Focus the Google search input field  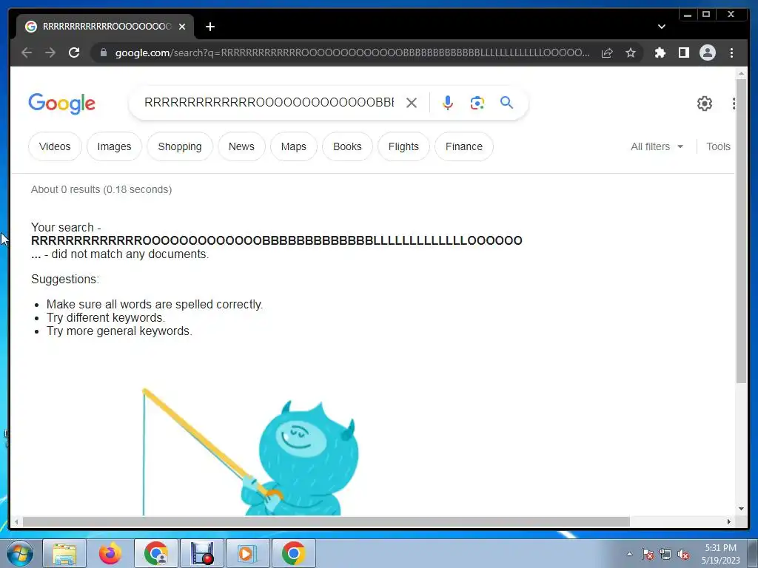click(x=269, y=103)
